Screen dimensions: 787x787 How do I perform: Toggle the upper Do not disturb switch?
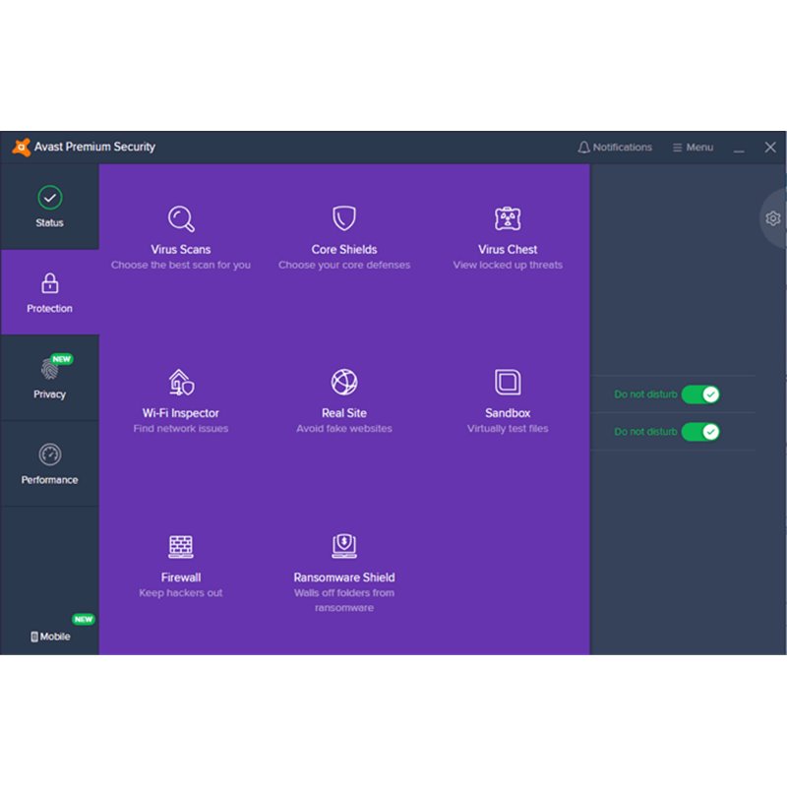click(700, 394)
